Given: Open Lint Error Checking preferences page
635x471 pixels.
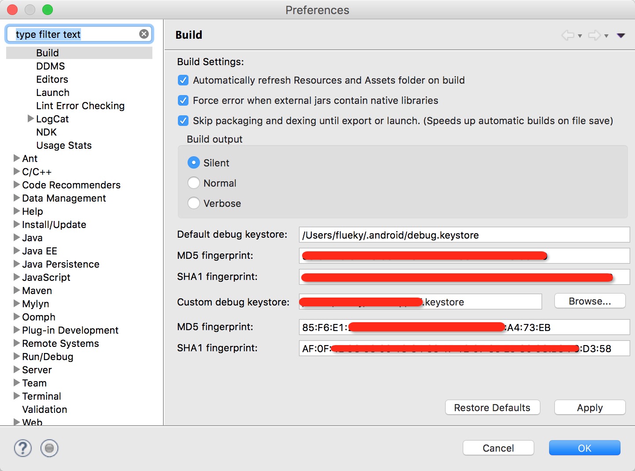Looking at the screenshot, I should [x=80, y=106].
